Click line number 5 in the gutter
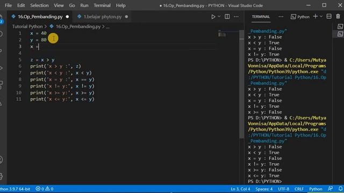 (x=20, y=60)
